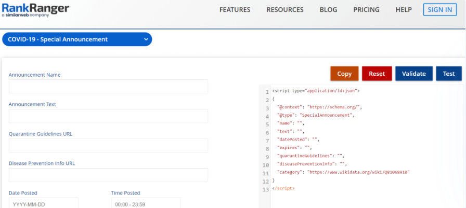Click the RankRanger logo
This screenshot has width=466, height=208.
coord(35,10)
